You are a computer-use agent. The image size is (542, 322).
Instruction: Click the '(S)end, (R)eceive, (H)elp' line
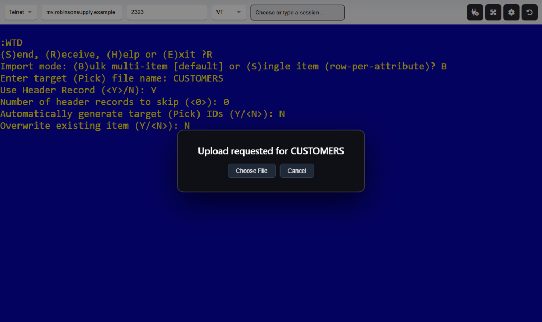106,55
